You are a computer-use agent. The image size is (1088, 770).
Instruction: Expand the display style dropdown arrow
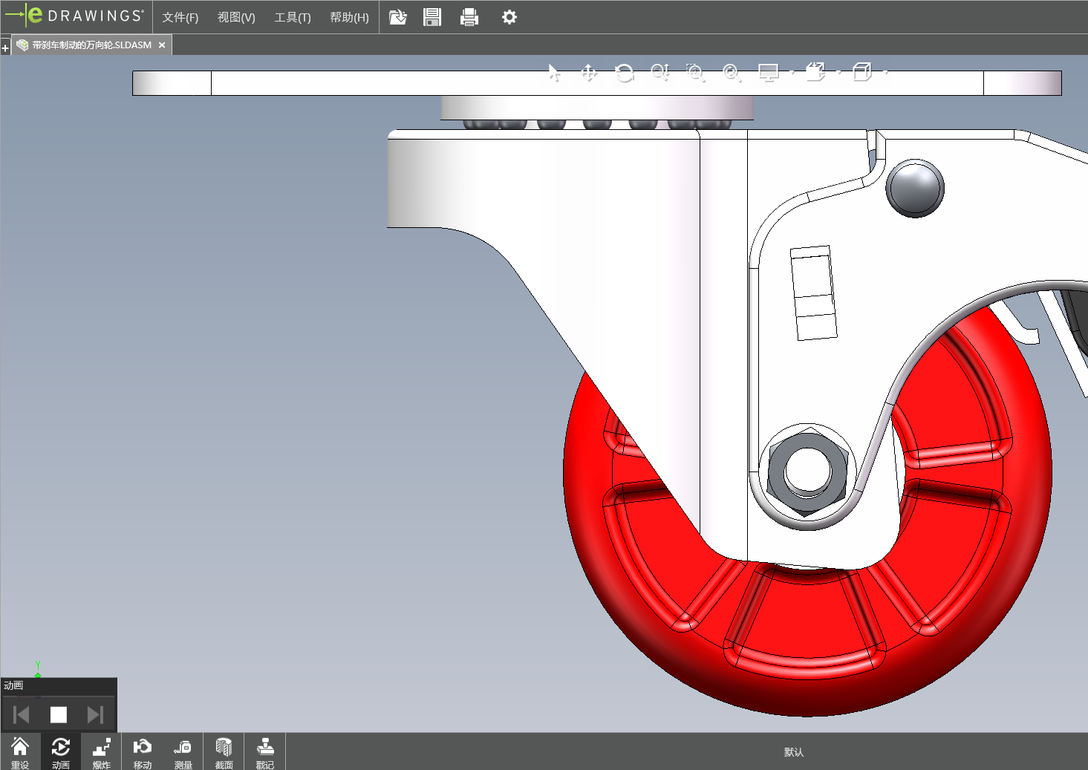[x=792, y=73]
